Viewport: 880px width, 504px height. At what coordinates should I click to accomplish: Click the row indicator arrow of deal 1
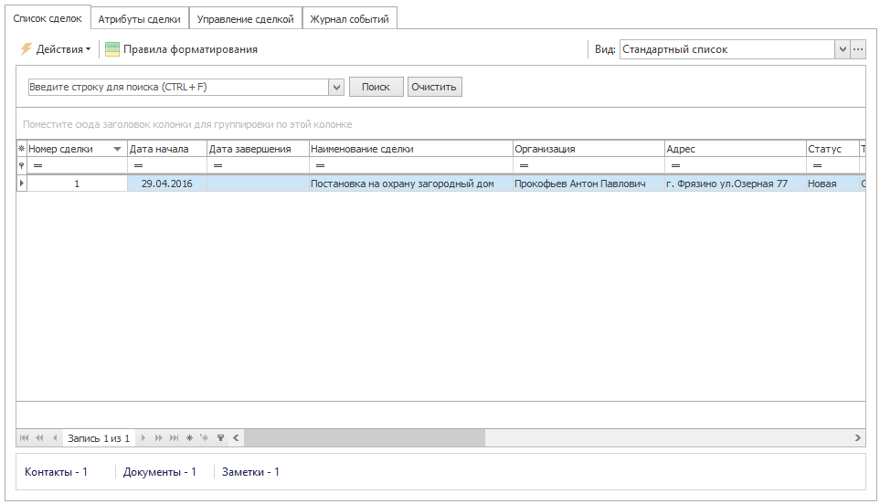[x=21, y=184]
